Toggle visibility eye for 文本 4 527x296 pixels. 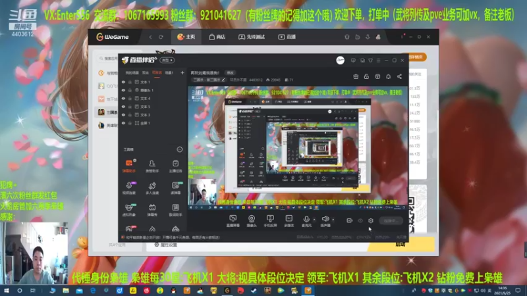tap(123, 98)
